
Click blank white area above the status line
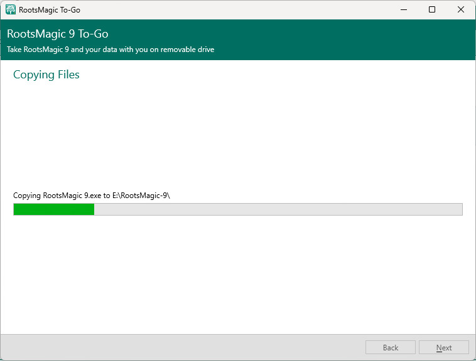(239, 138)
